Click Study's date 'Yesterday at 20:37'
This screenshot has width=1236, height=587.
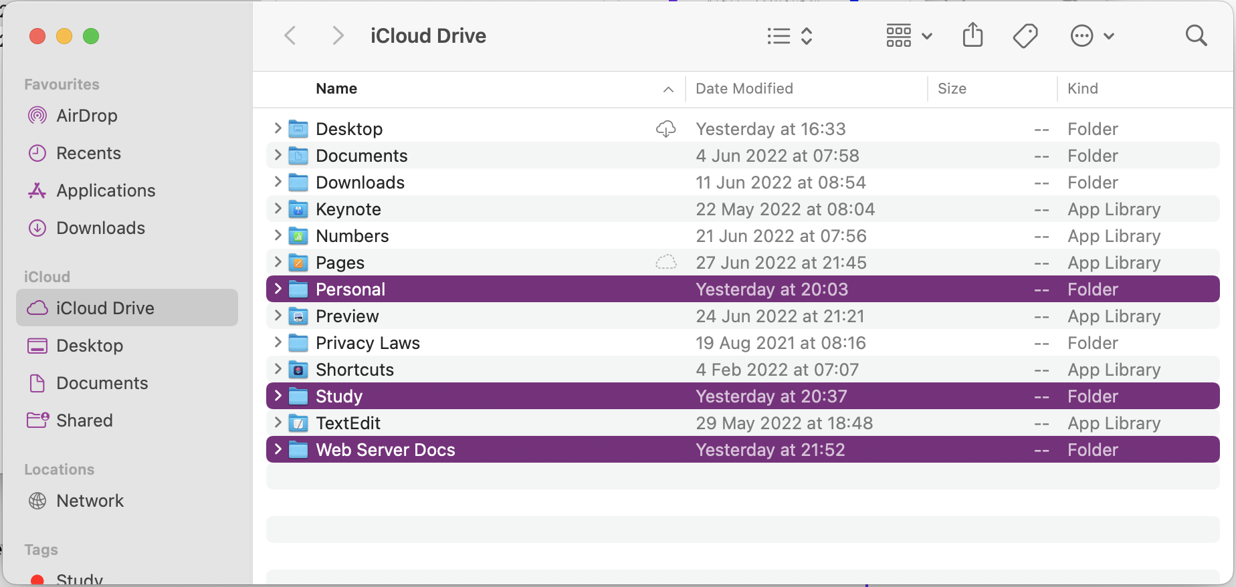point(771,396)
